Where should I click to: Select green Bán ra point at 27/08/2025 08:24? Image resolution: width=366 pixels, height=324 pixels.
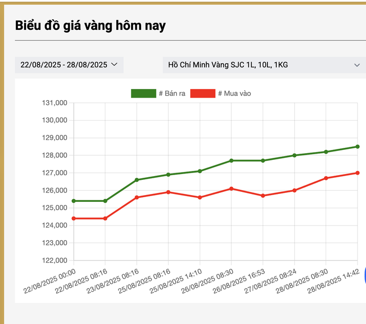(x=294, y=155)
